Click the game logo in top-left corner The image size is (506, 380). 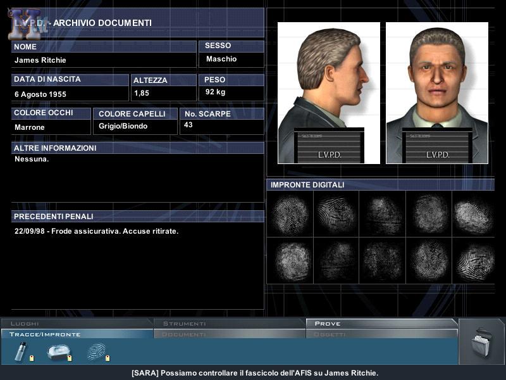(x=25, y=23)
